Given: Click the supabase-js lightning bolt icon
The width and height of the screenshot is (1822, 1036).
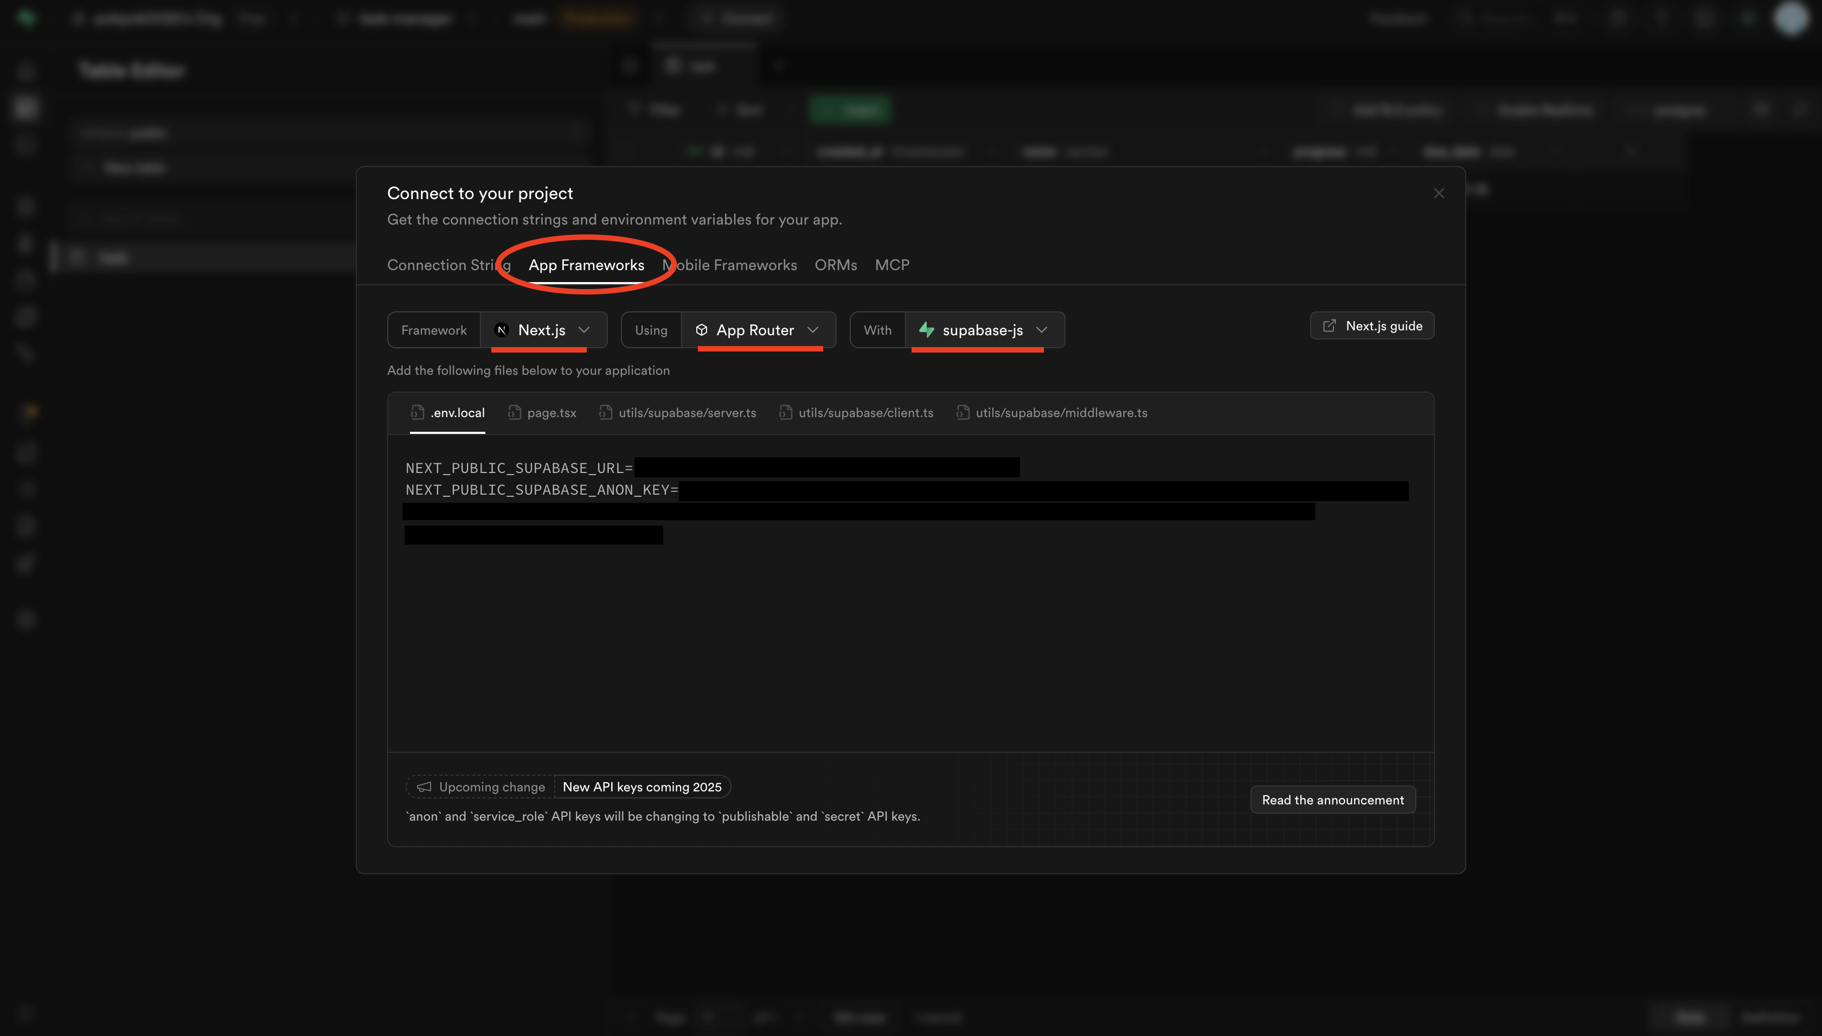Looking at the screenshot, I should click(x=926, y=329).
